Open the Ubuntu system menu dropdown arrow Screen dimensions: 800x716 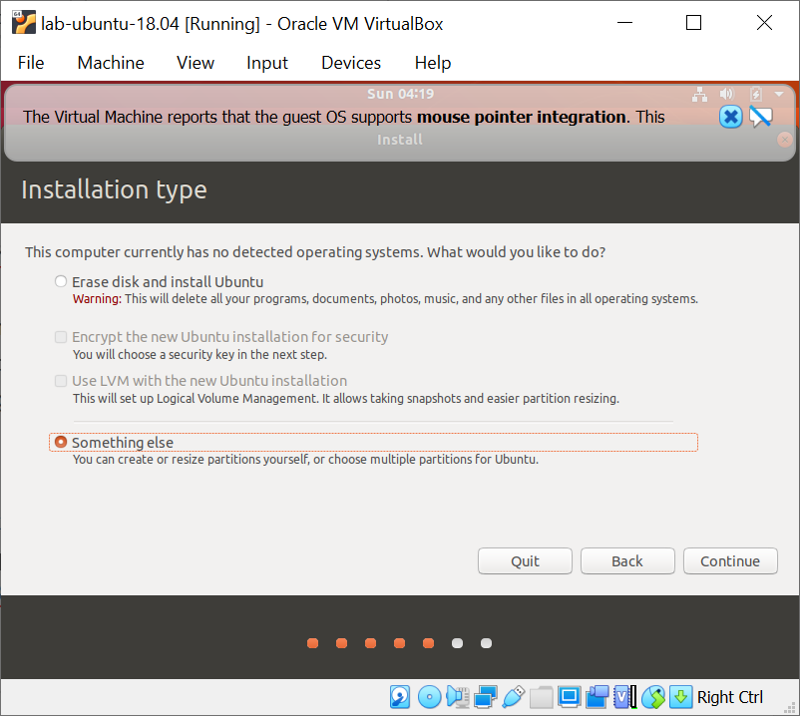point(779,94)
